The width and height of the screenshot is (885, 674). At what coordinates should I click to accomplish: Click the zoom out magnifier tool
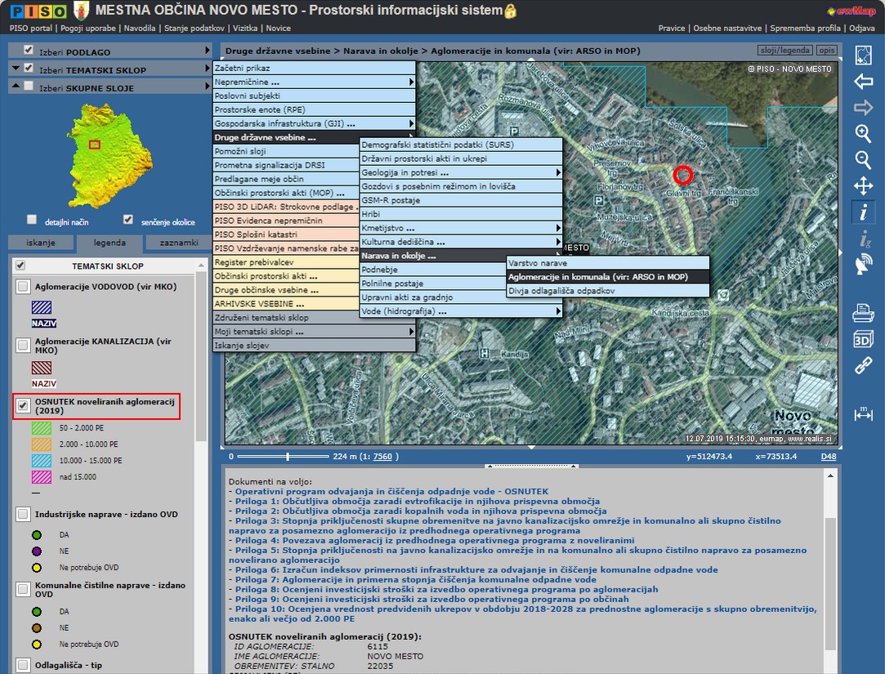coord(863,159)
